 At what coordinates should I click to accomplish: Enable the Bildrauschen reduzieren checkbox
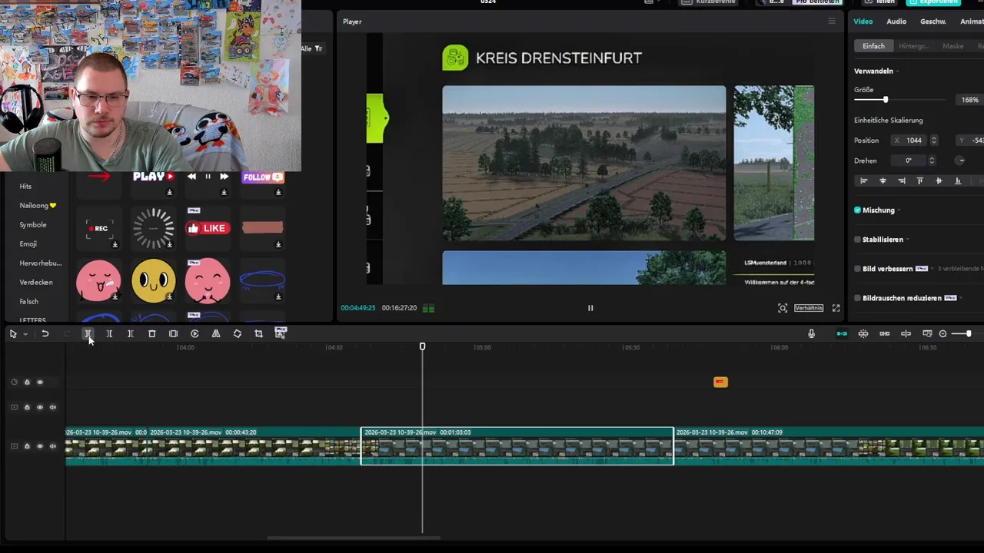point(857,298)
